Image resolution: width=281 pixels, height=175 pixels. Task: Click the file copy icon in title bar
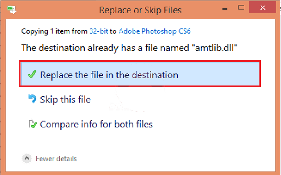(12, 10)
